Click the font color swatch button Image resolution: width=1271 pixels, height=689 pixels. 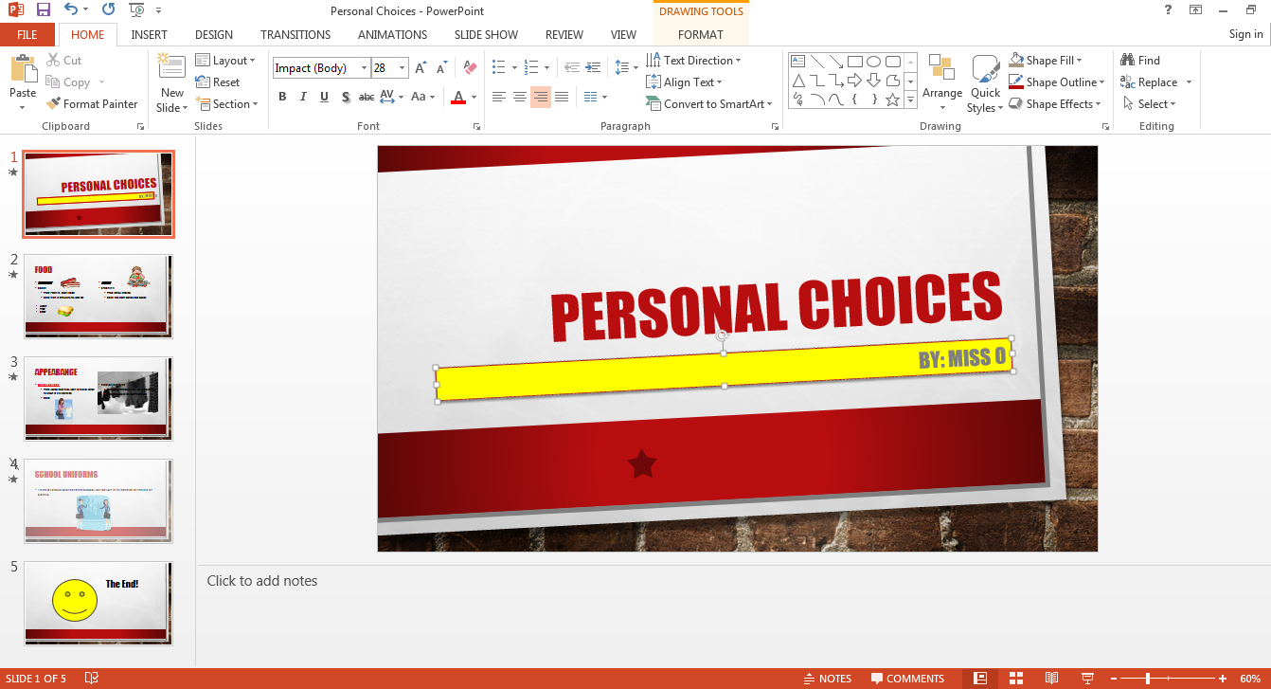[458, 97]
